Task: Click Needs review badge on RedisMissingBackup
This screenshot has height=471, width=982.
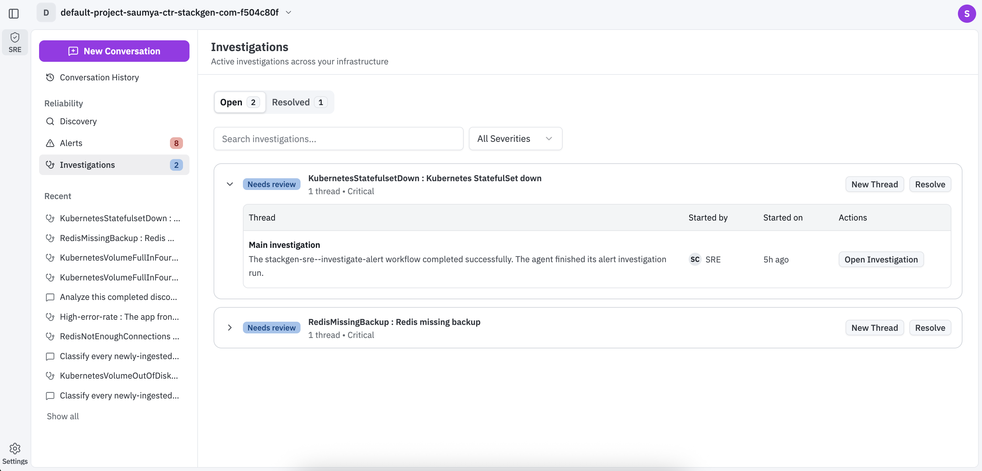Action: click(272, 328)
